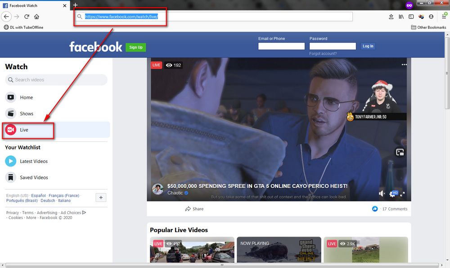The height and width of the screenshot is (268, 450).
Task: Click the blue like reaction icon
Action: point(375,209)
